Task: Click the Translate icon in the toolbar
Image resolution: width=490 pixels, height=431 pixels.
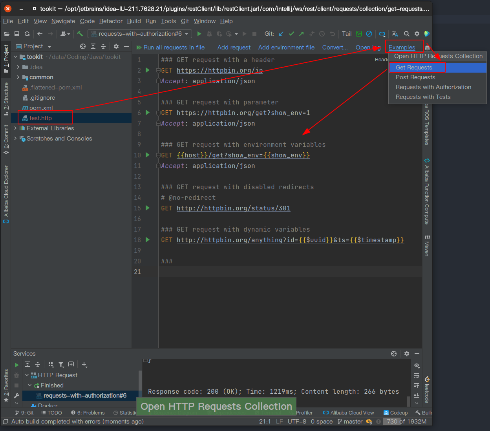Action: click(x=395, y=34)
